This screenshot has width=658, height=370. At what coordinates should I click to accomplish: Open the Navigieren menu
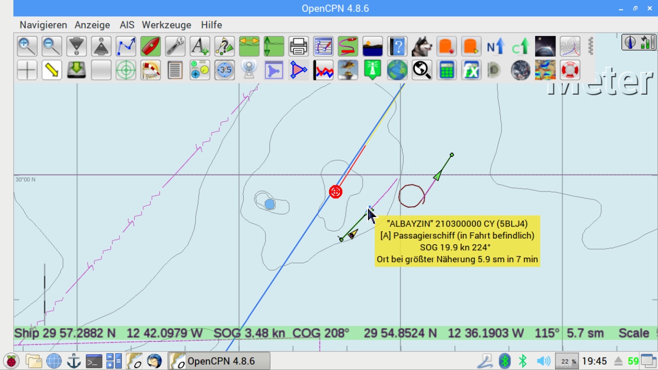click(43, 25)
